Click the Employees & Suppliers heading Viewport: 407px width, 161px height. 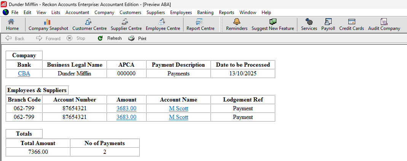pyautogui.click(x=37, y=90)
